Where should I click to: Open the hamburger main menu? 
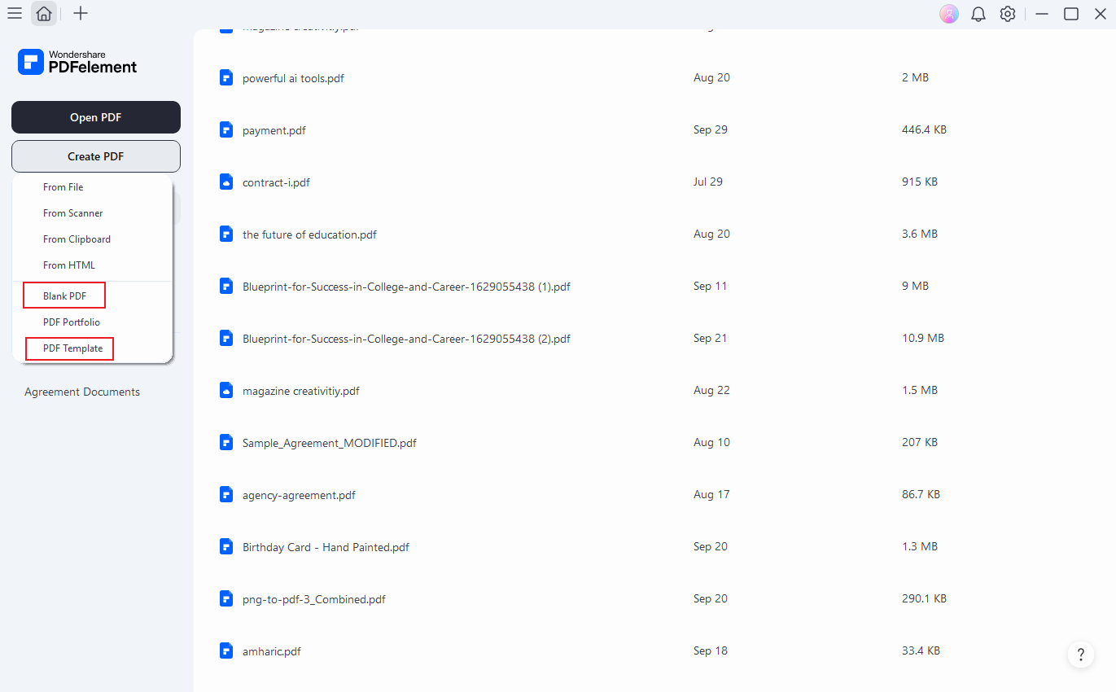coord(15,13)
